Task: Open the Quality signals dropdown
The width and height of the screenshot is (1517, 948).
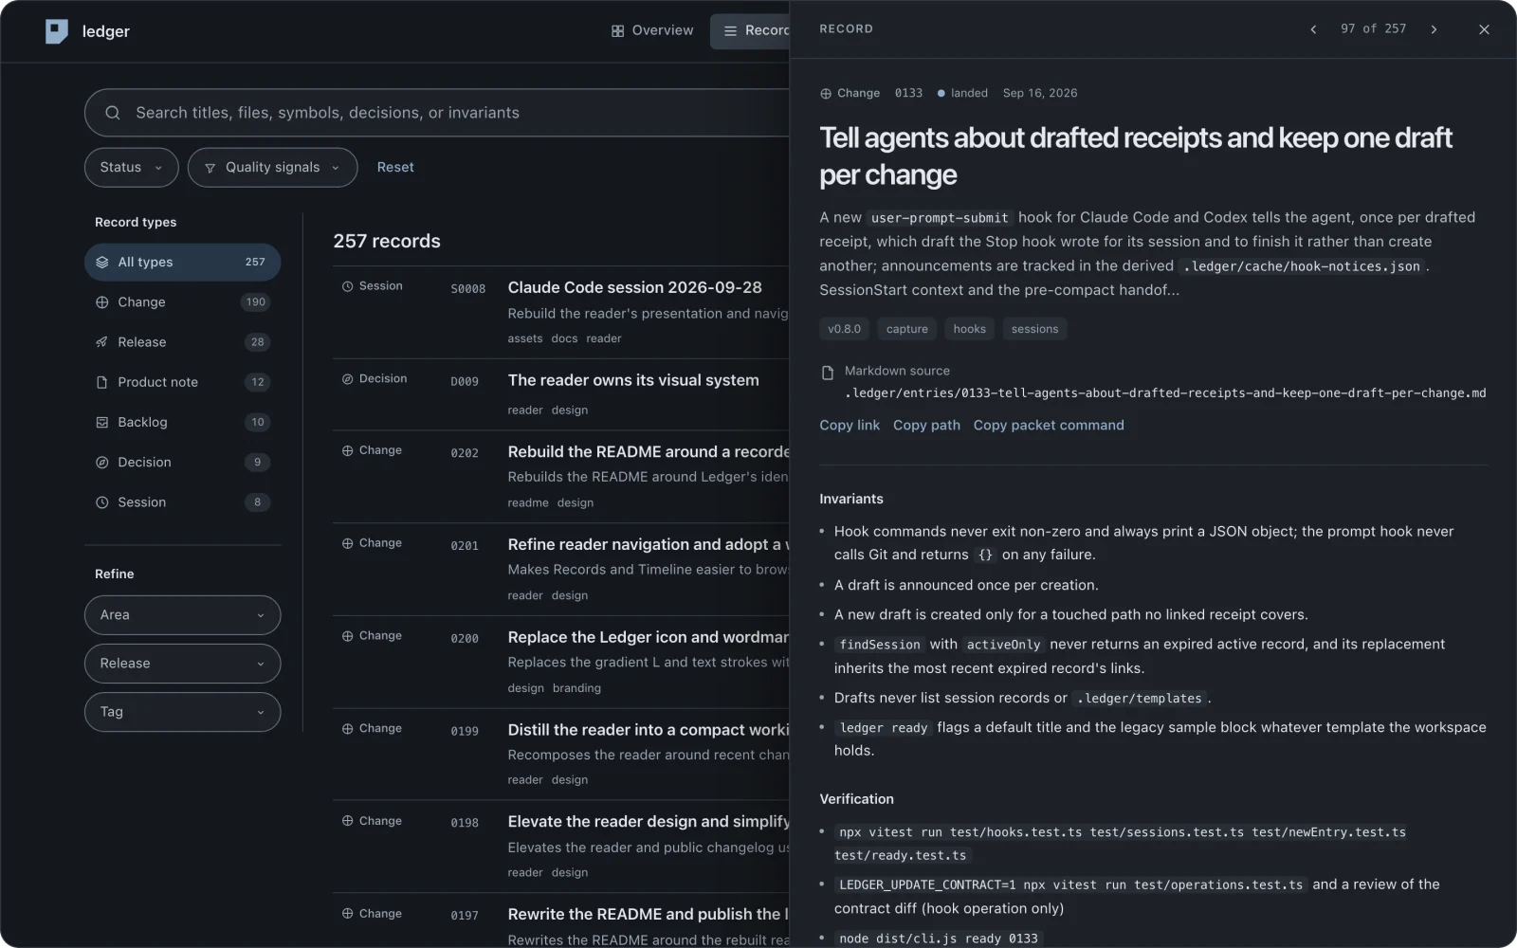Action: tap(272, 167)
